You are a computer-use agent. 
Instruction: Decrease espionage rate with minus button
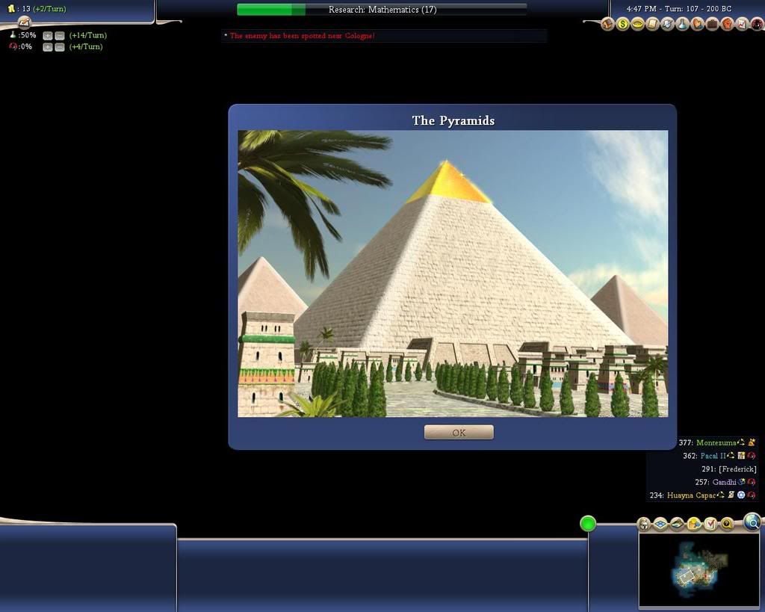[60, 47]
